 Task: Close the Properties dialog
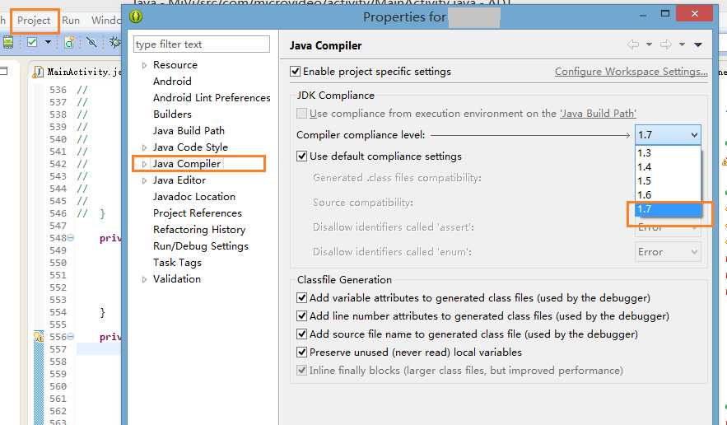tap(695, 13)
